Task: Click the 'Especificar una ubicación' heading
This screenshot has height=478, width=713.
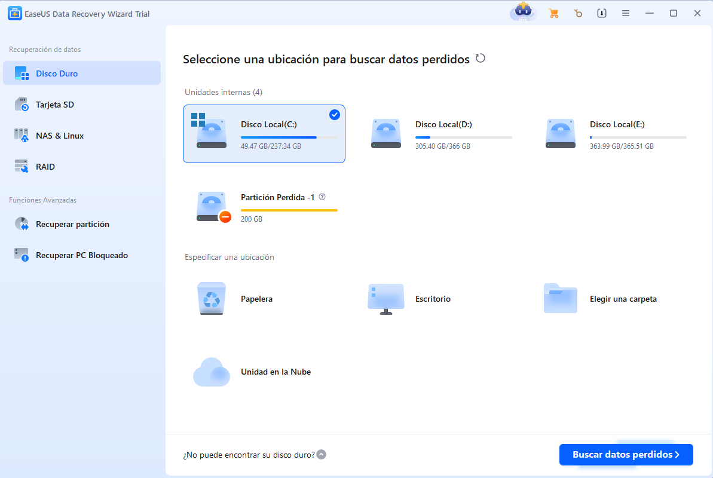Action: (x=229, y=257)
